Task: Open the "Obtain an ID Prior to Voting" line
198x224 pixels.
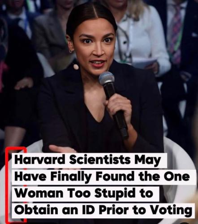Action: 103,210
